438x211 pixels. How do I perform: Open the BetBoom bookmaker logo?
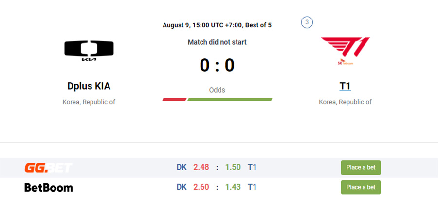pos(49,187)
